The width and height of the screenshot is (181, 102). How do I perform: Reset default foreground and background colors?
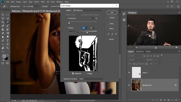point(3,60)
